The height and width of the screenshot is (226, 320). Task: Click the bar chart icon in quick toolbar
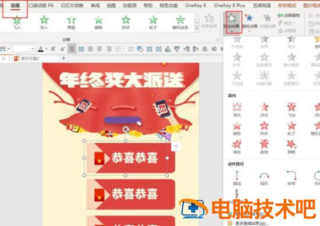coord(168,49)
